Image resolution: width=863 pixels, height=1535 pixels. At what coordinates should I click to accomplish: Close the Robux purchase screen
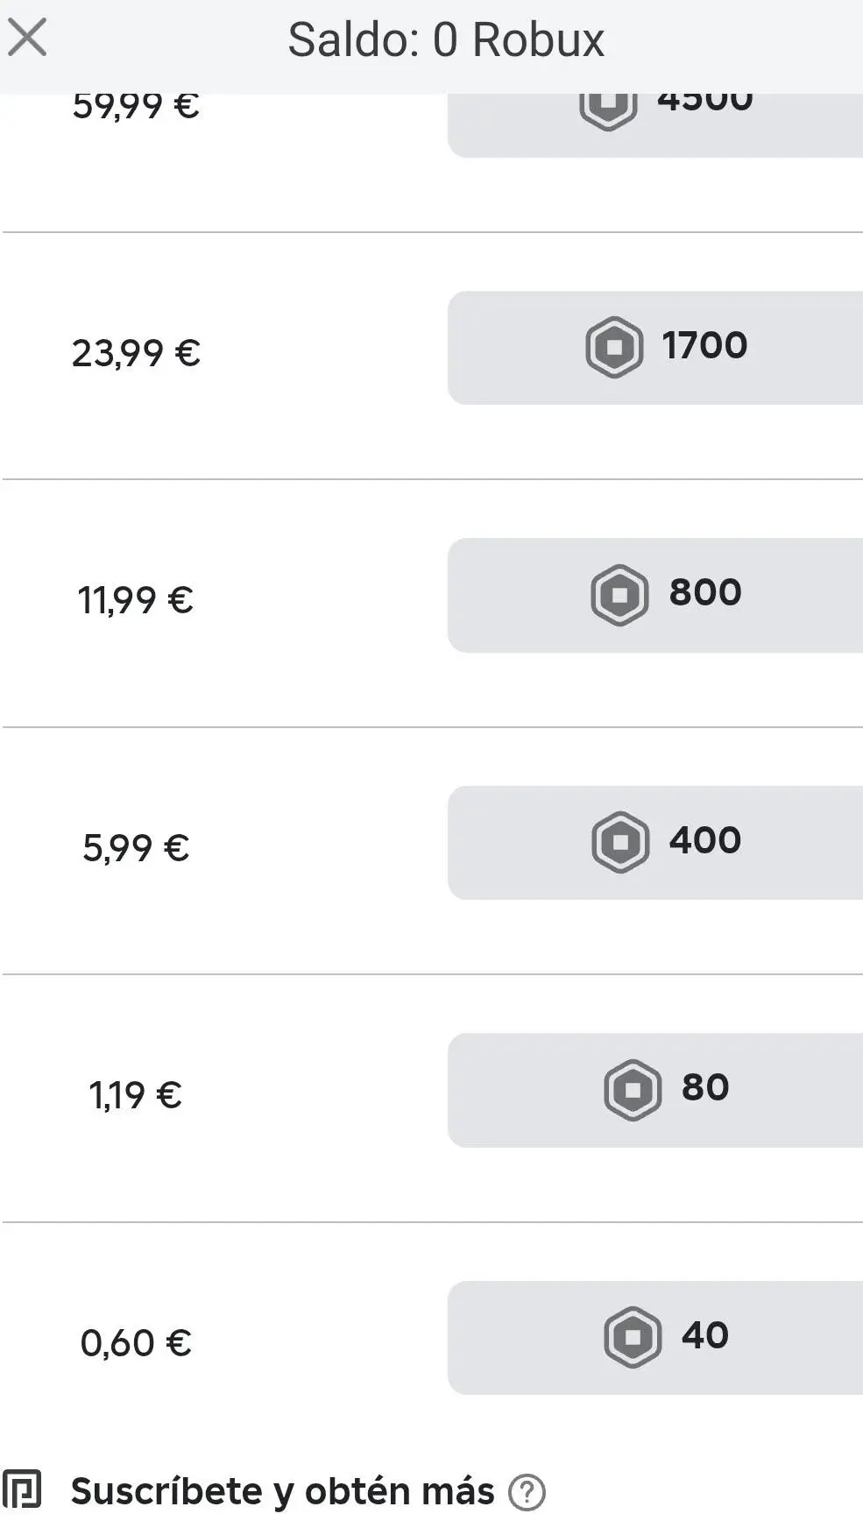pyautogui.click(x=27, y=39)
